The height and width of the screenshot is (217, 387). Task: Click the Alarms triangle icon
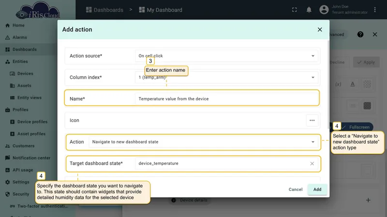coord(8,38)
